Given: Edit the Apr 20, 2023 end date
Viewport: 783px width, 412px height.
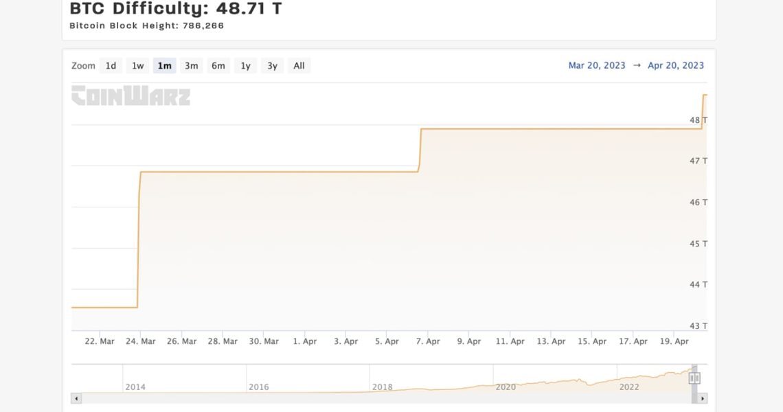Looking at the screenshot, I should tap(676, 66).
